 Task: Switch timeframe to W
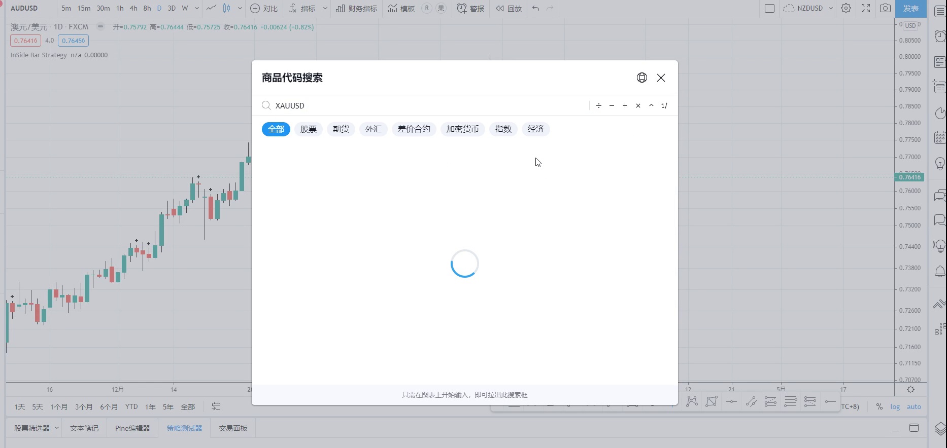[185, 8]
